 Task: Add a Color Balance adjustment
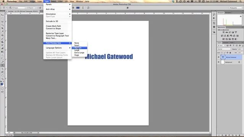point(225,35)
